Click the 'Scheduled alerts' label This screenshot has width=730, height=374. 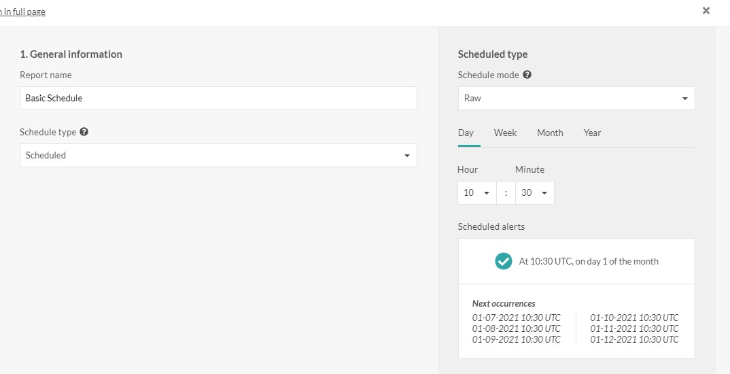(491, 227)
